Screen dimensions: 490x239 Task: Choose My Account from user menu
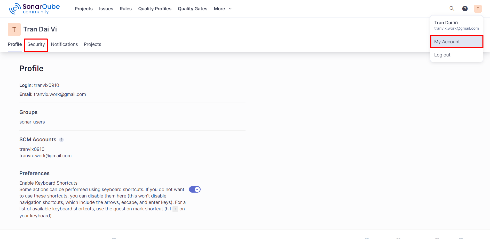456,42
